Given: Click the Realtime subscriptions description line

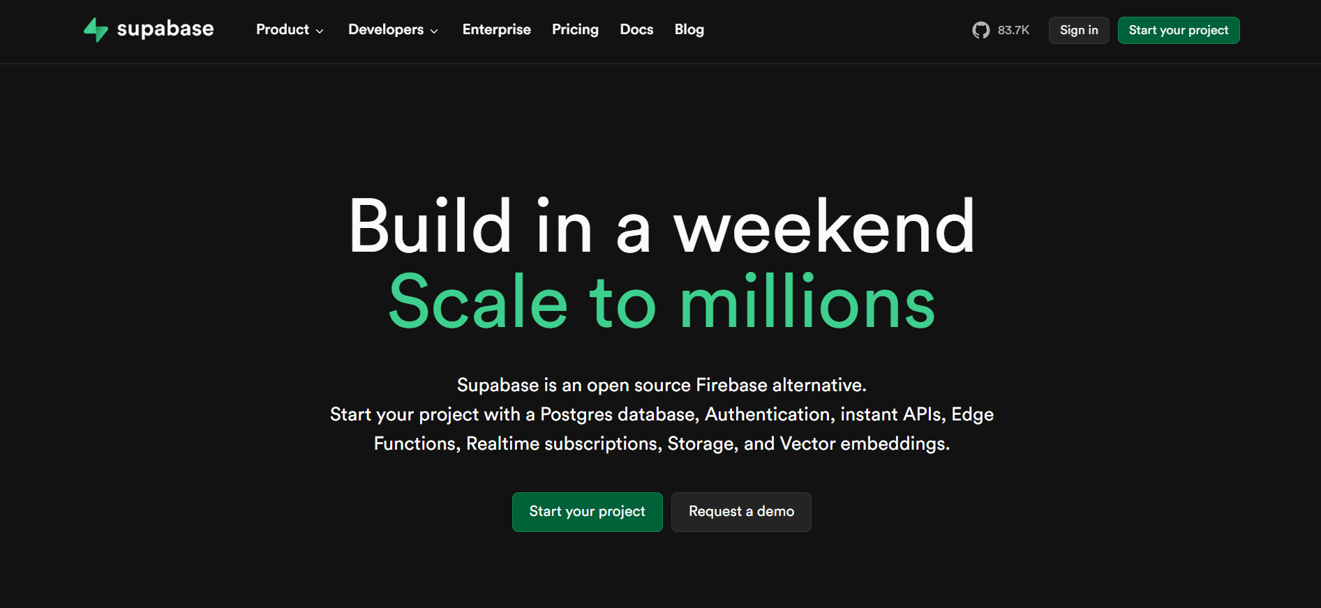Looking at the screenshot, I should coord(662,443).
